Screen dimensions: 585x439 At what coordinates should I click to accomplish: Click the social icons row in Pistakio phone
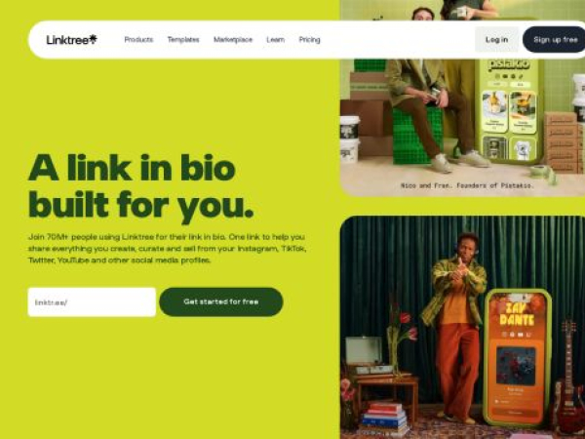click(x=509, y=76)
